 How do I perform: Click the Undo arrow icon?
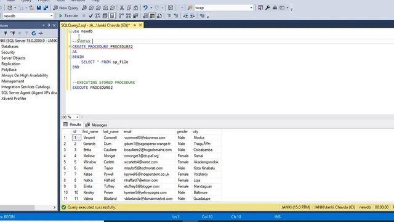coord(145,8)
